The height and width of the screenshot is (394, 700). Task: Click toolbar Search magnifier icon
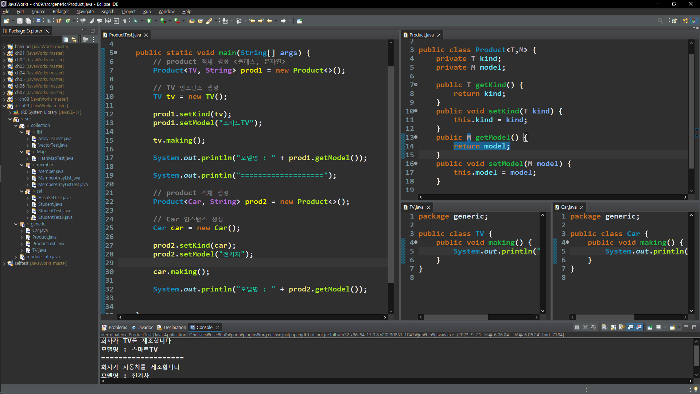660,21
